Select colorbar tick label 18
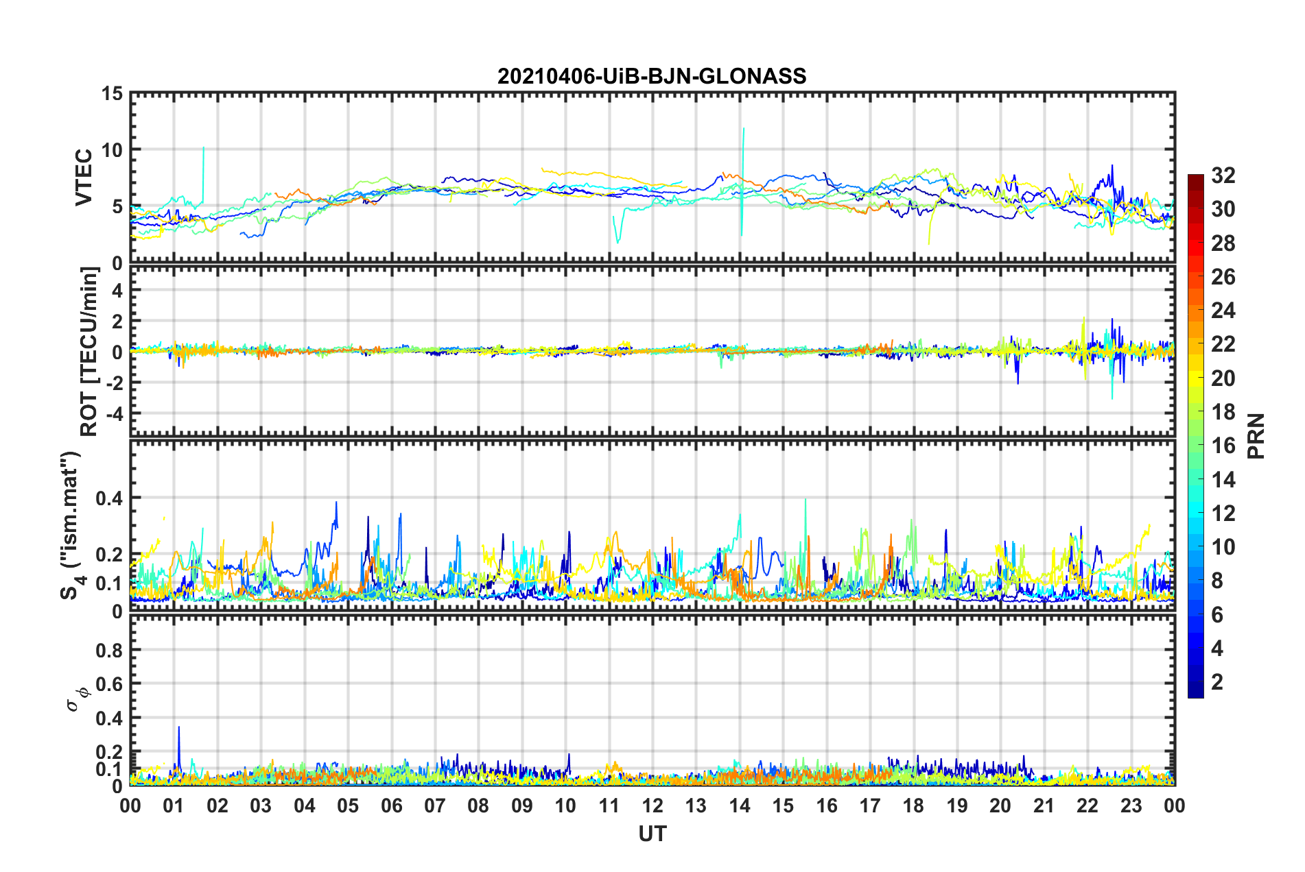This screenshot has height=872, width=1305. (1223, 412)
